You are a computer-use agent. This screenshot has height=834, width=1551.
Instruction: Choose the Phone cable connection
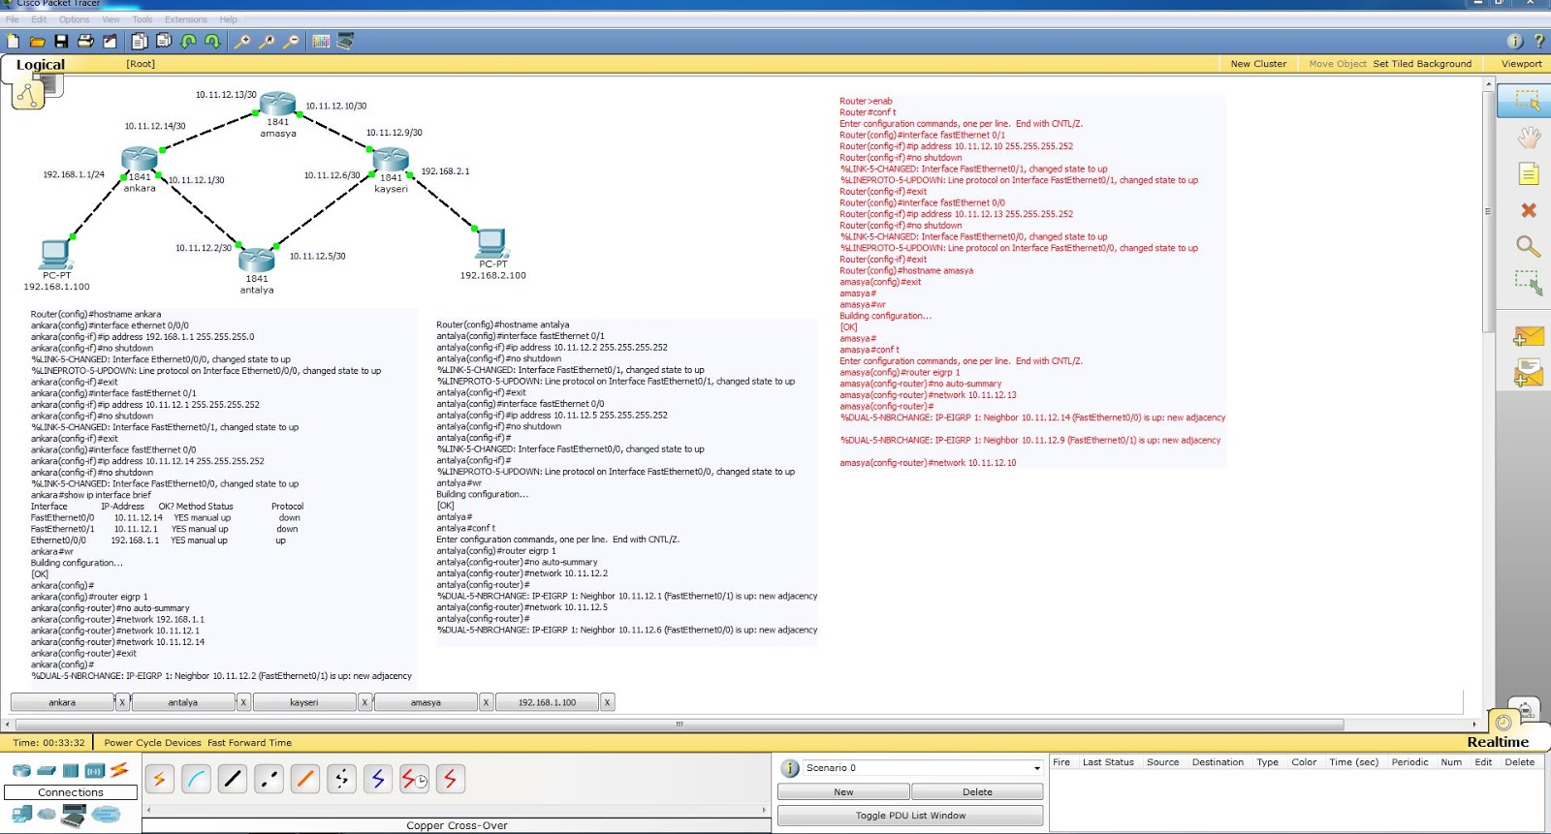[x=341, y=779]
